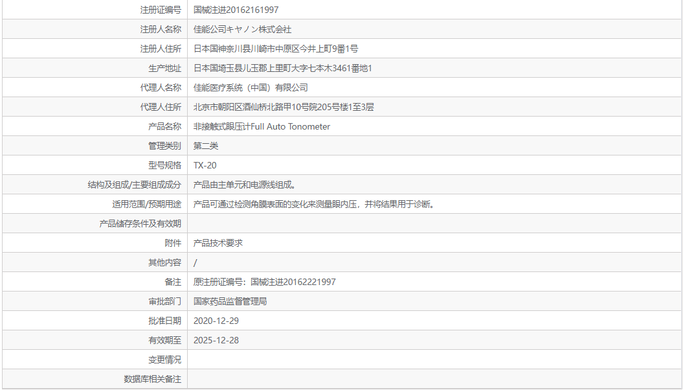Image resolution: width=683 pixels, height=390 pixels.
Task: Select management class value 第二类
Action: click(206, 146)
